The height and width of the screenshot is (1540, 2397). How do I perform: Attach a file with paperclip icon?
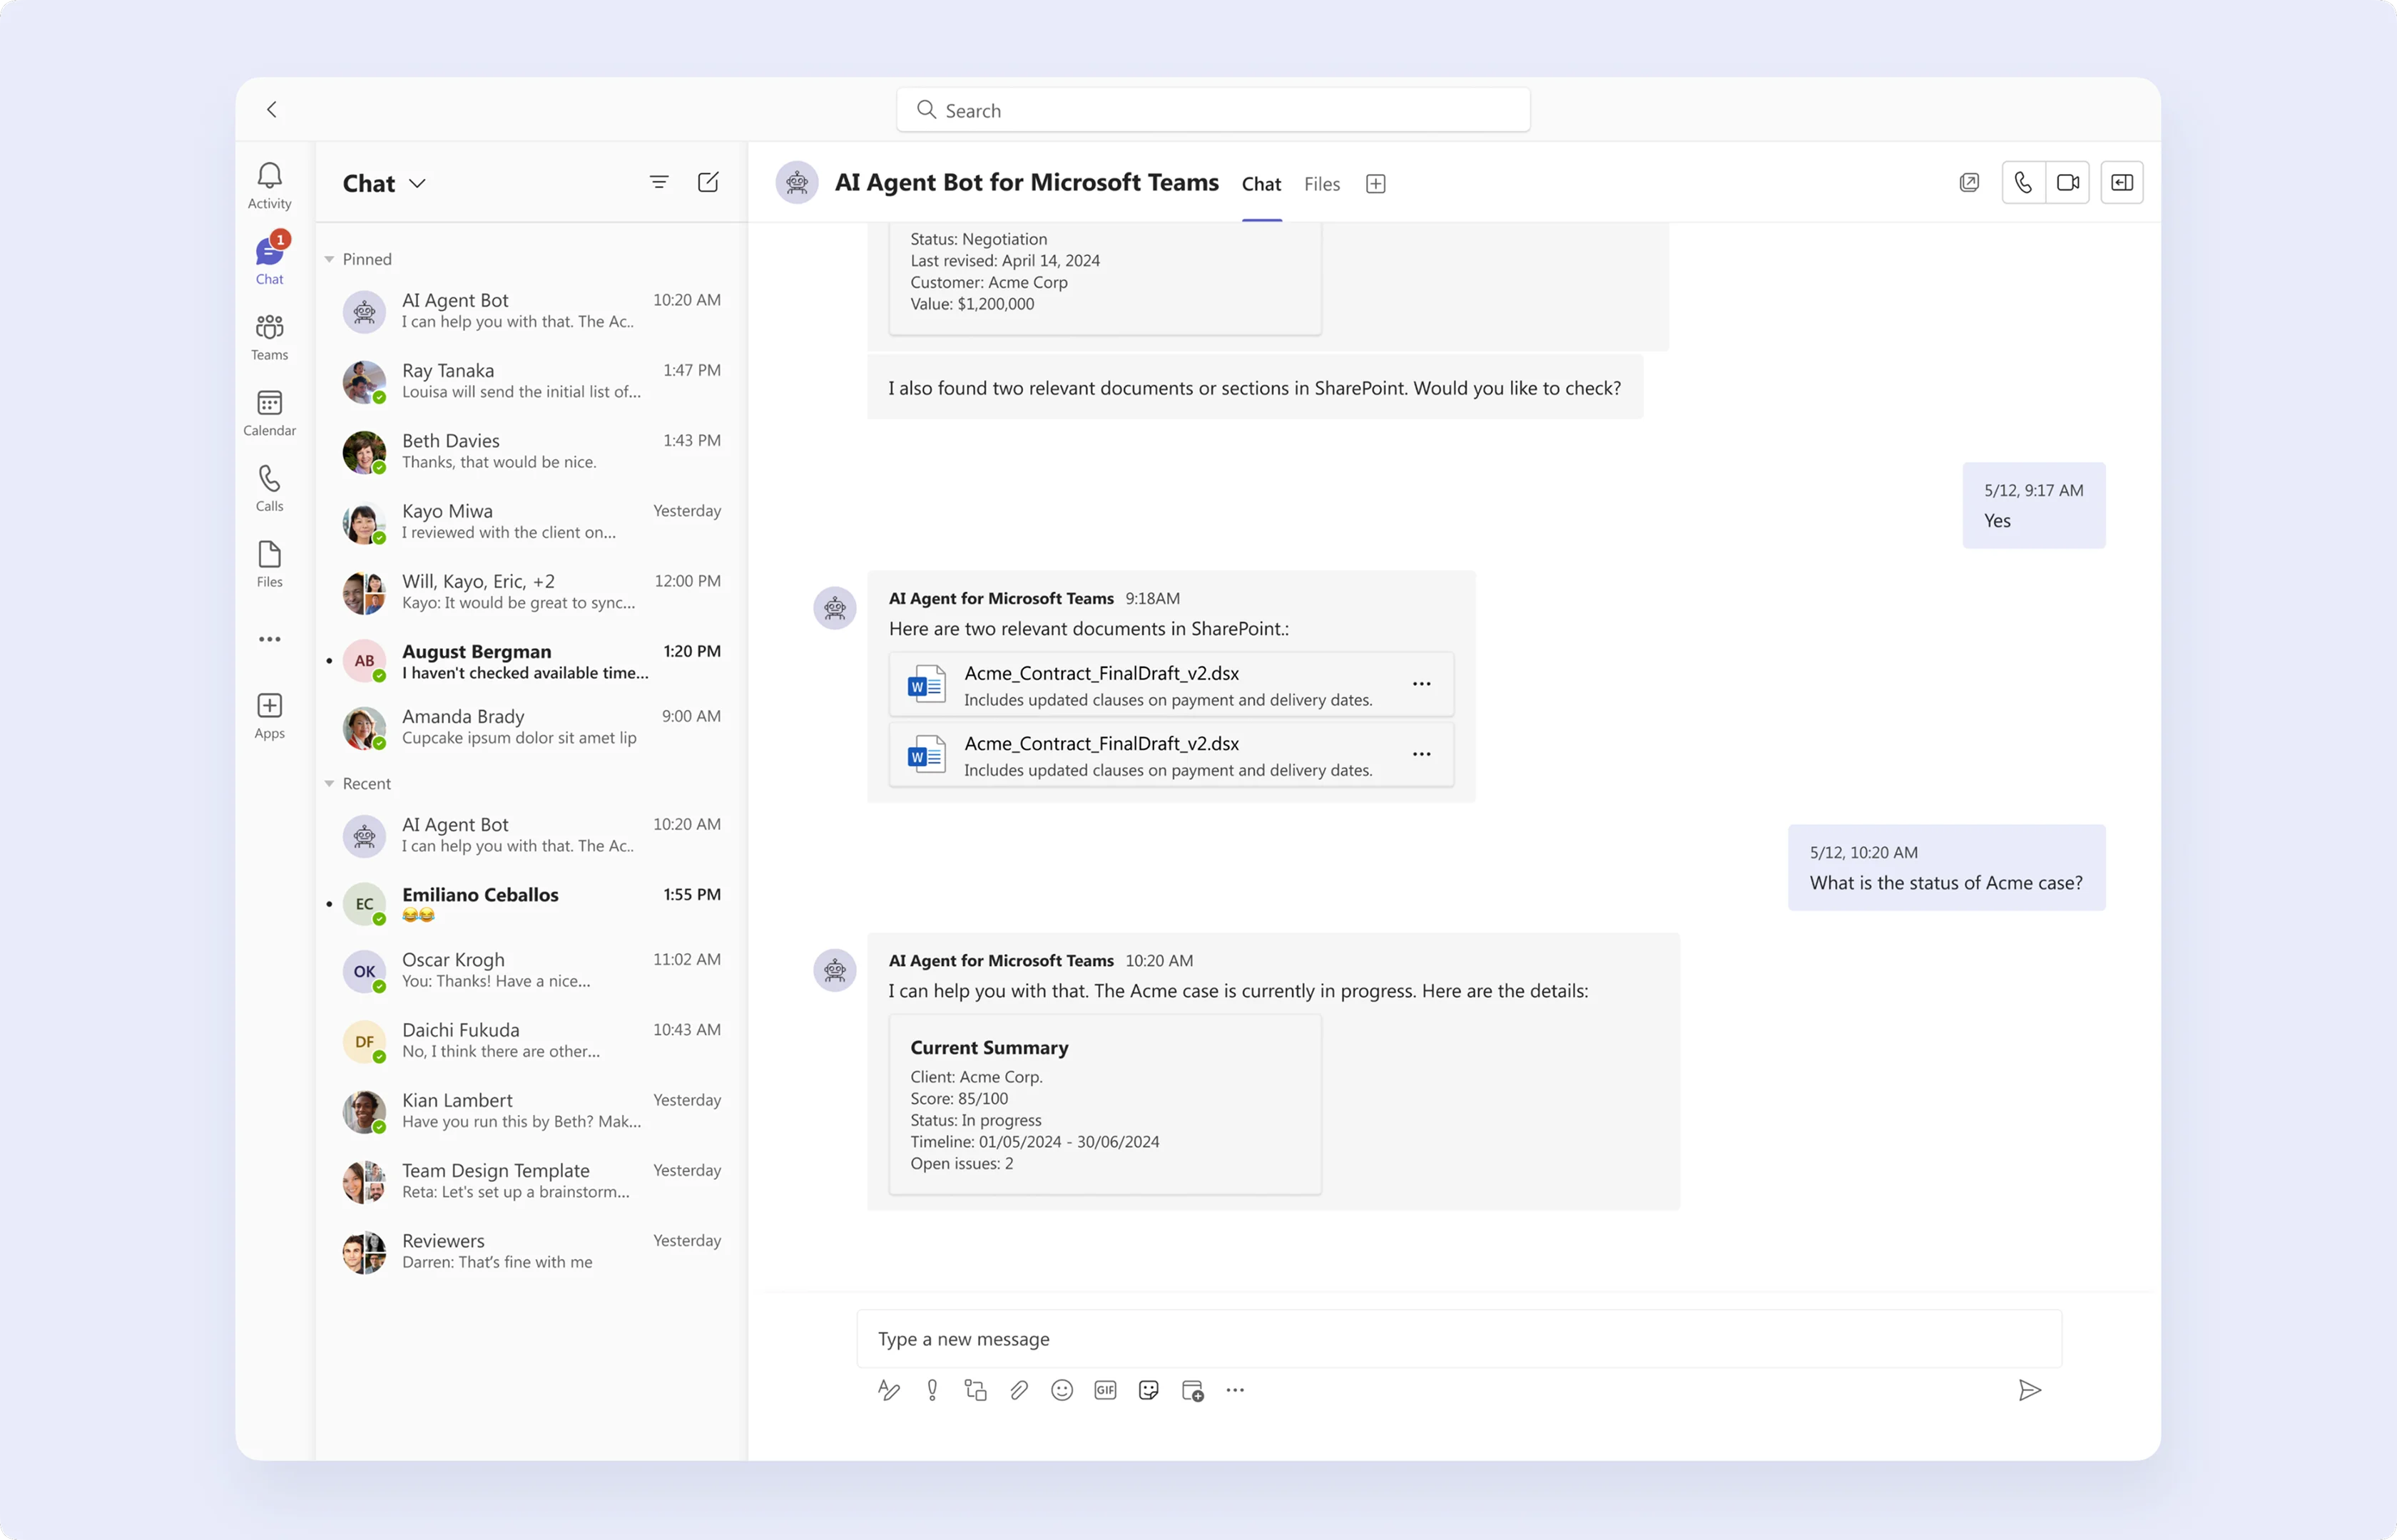[x=1019, y=1390]
